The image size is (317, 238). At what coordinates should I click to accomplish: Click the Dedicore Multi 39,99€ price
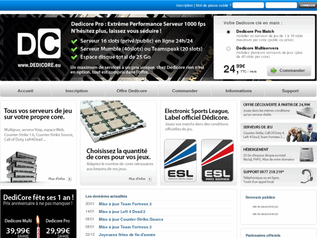point(18,231)
